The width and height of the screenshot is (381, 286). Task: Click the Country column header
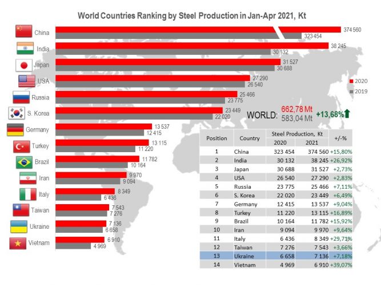pos(250,138)
